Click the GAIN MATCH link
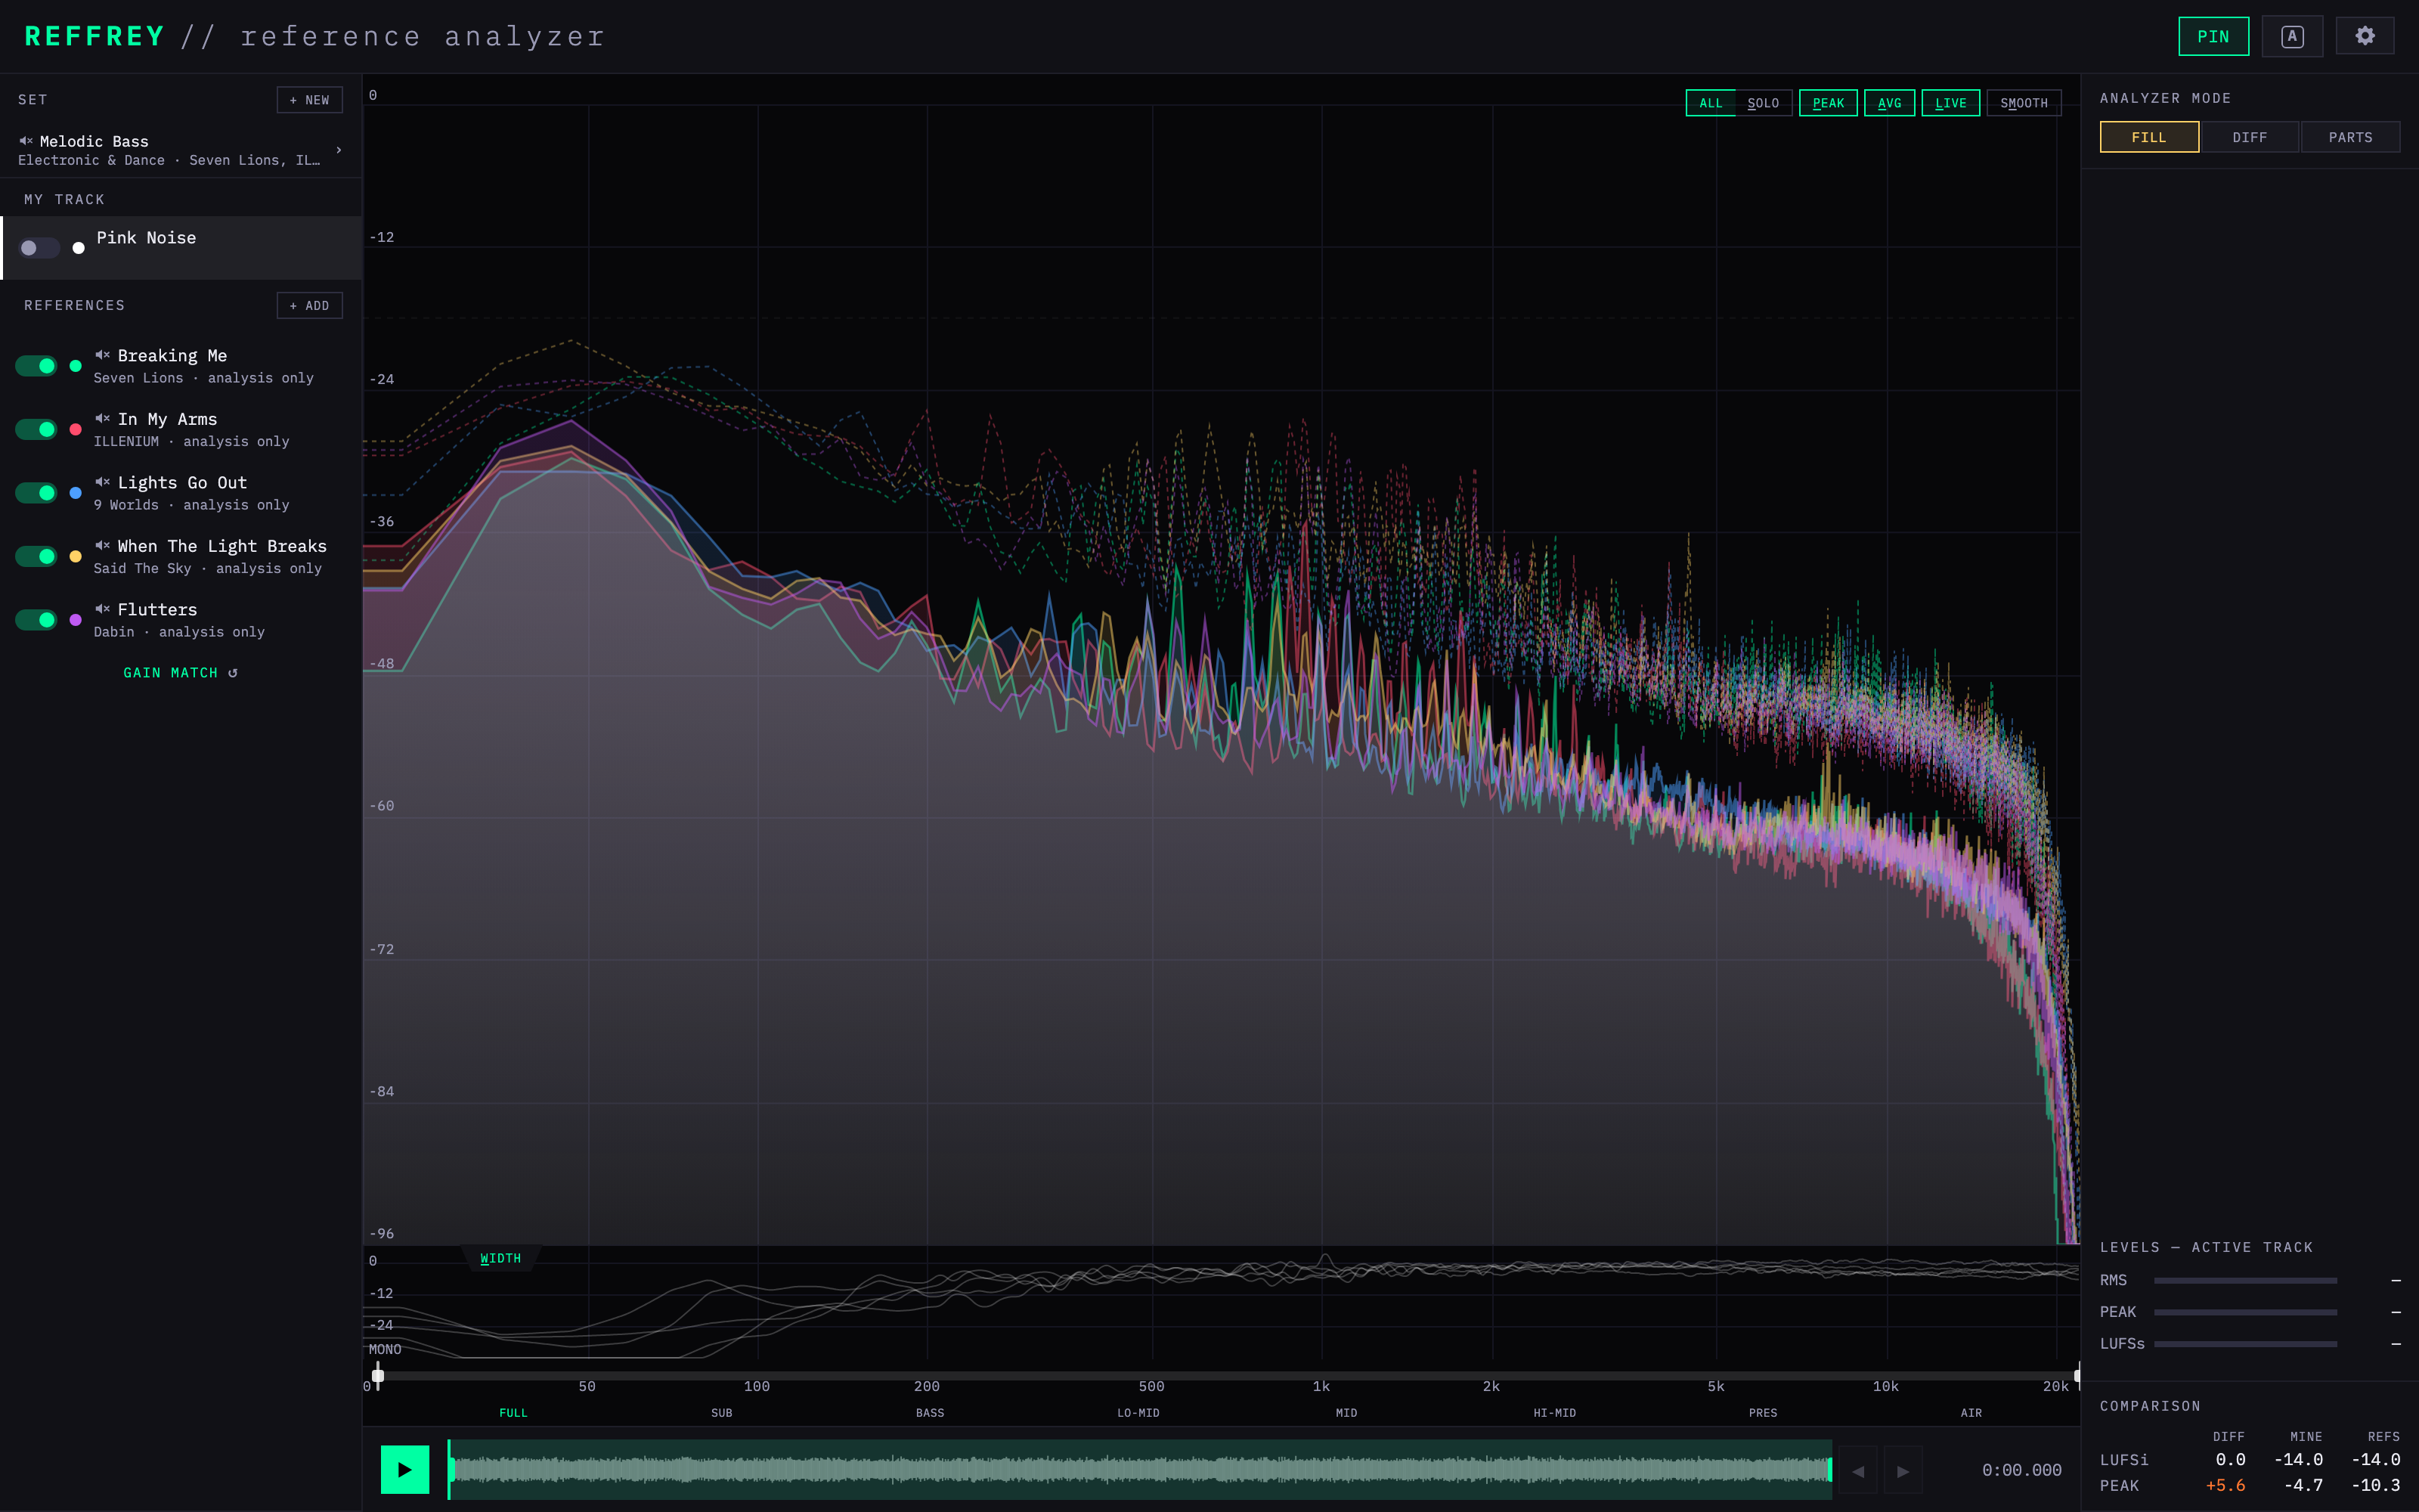The height and width of the screenshot is (1512, 2419). (x=180, y=673)
